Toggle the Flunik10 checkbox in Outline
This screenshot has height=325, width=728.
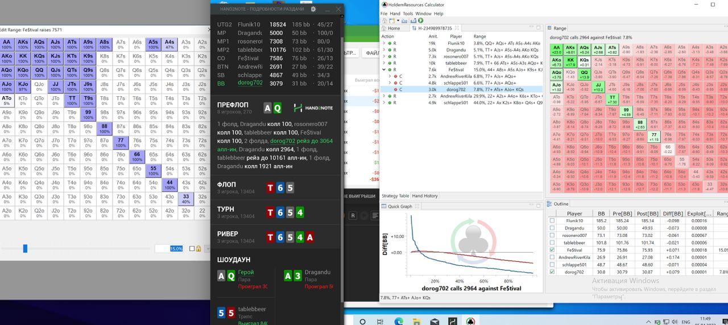(x=552, y=221)
